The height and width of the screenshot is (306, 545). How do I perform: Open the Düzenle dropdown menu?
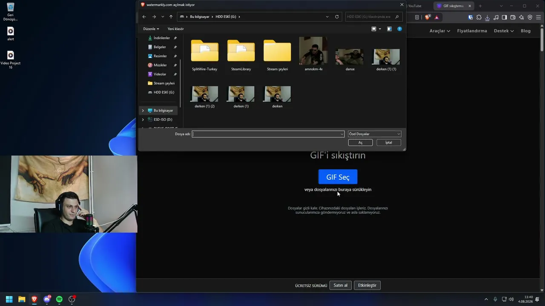(151, 29)
